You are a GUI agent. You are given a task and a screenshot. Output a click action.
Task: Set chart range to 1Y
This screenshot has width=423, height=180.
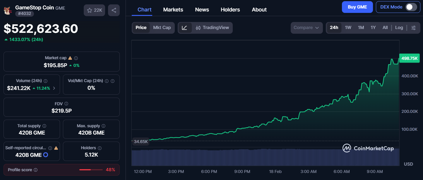(x=373, y=28)
